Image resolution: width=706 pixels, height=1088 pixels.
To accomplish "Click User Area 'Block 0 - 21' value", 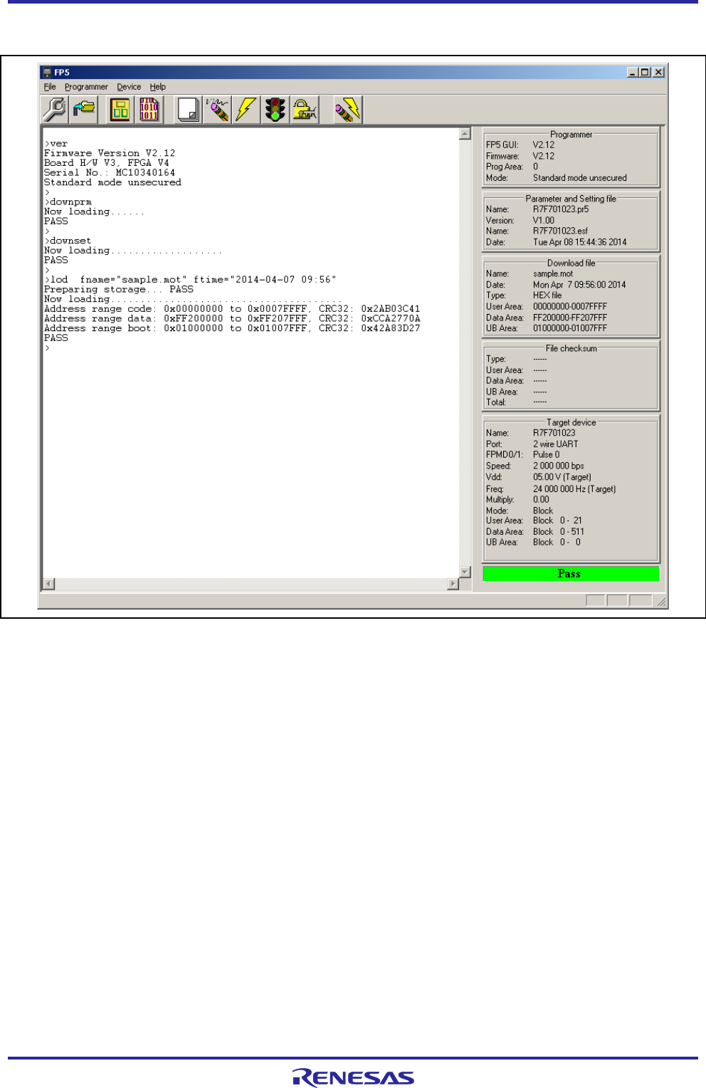I will coord(557,521).
